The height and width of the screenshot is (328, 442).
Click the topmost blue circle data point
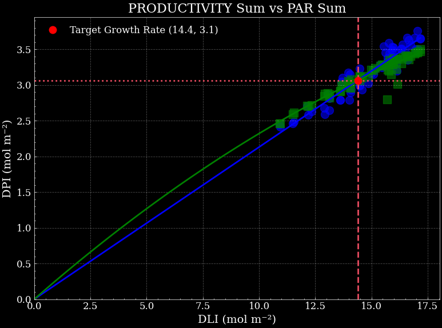click(417, 31)
